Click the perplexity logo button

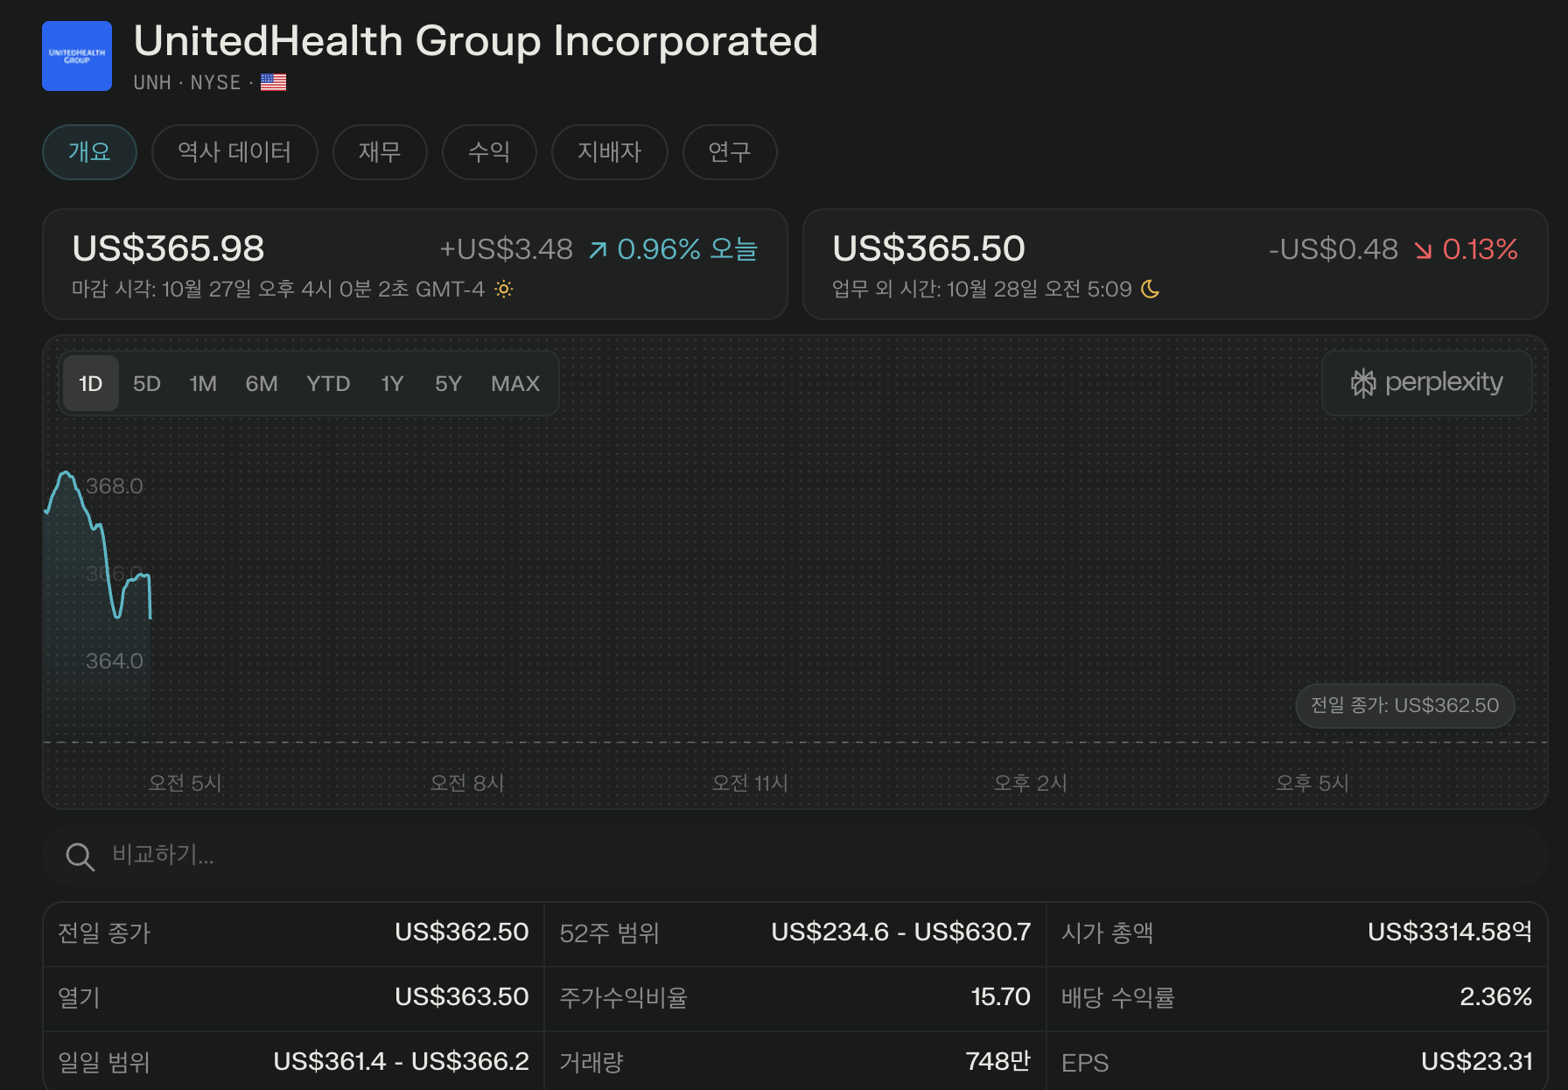pos(1426,382)
